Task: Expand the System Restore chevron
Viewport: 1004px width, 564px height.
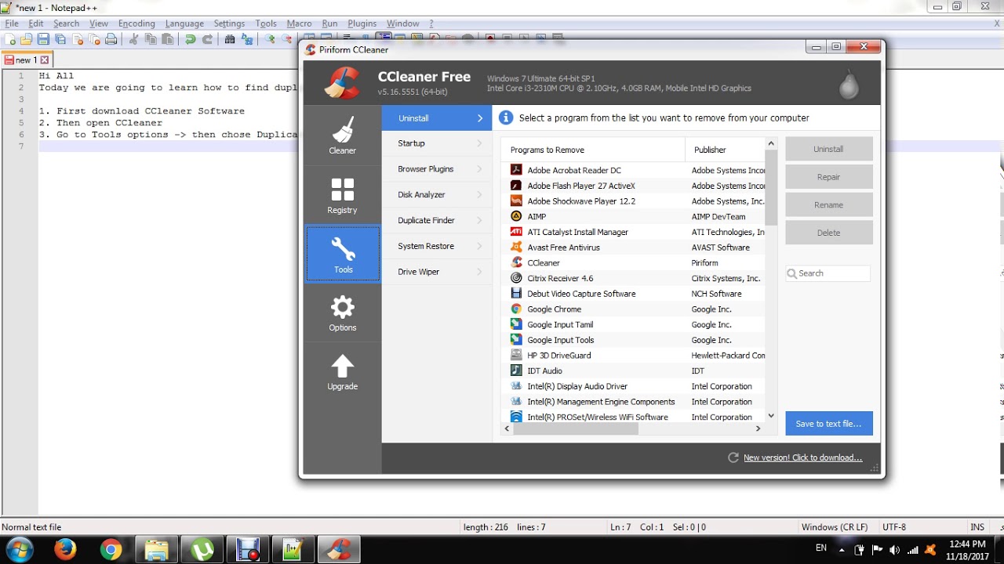Action: pyautogui.click(x=480, y=246)
